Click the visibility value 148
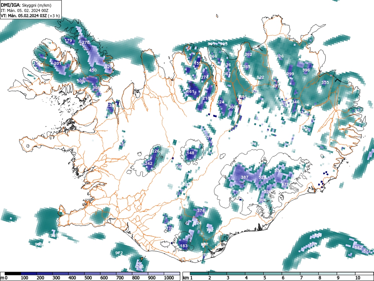This screenshot has width=374, height=281. pos(191,153)
